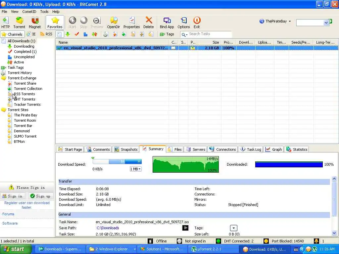Click the OpenDir folder icon
Image resolution: width=339 pixels, height=254 pixels.
pyautogui.click(x=114, y=22)
